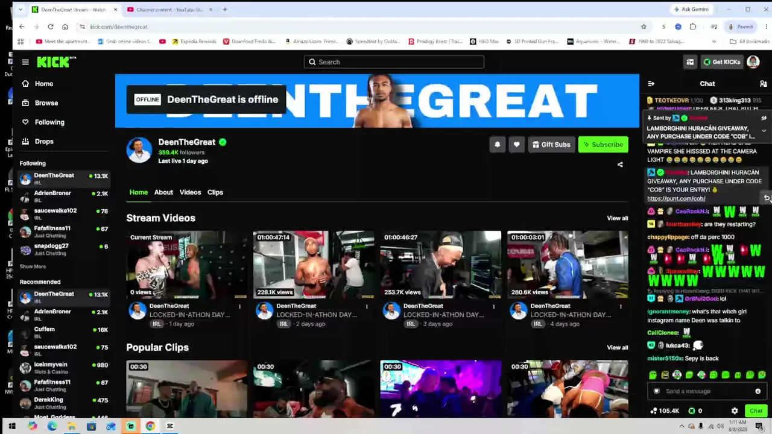Image resolution: width=772 pixels, height=434 pixels.
Task: Reload the page in Chrome
Action: point(51,27)
